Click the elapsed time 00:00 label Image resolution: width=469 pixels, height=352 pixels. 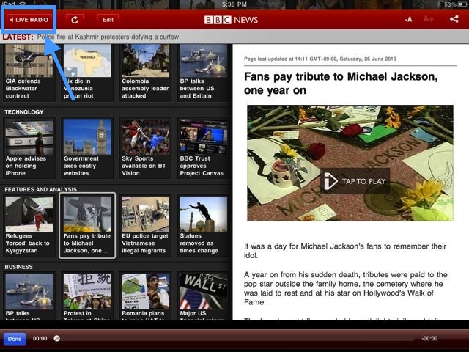(40, 339)
